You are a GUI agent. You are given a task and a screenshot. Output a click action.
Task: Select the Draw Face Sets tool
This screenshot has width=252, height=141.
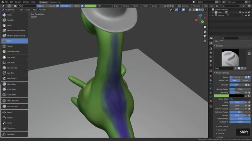coord(15,51)
